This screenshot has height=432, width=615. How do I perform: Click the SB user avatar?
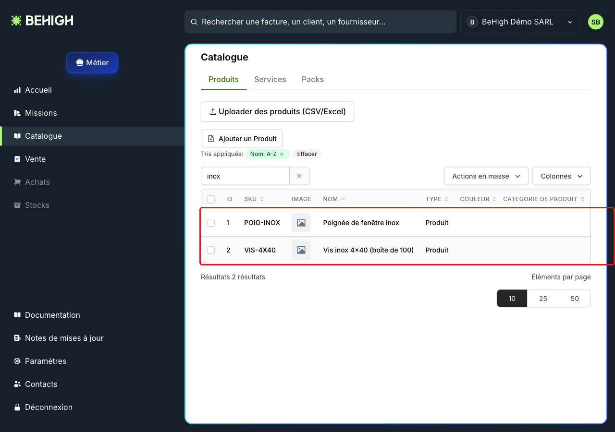coord(596,22)
